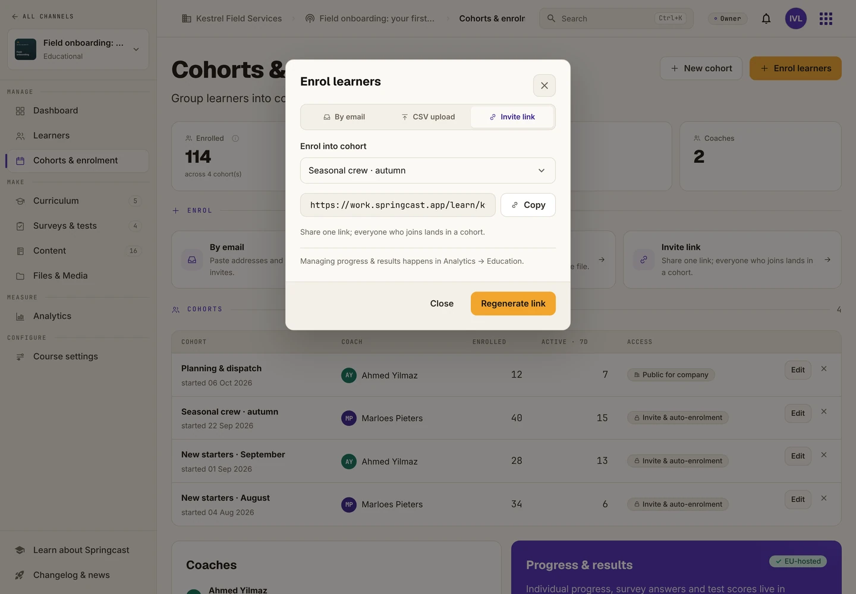Click the Enrolled info icon
856x594 pixels.
[x=235, y=138]
